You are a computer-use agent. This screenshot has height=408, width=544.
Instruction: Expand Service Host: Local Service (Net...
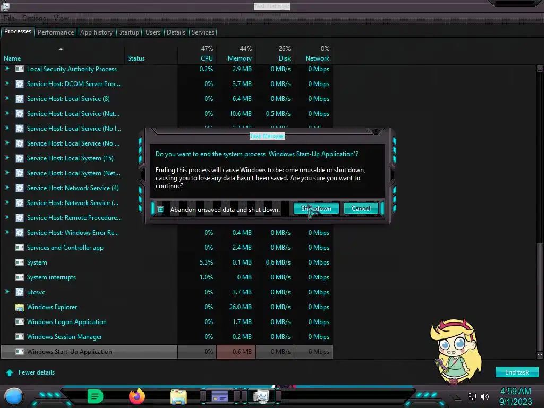tap(6, 114)
